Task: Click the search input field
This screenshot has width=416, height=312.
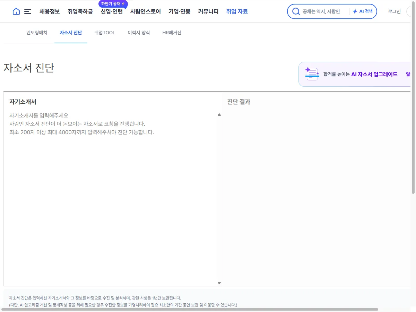Action: [x=324, y=11]
